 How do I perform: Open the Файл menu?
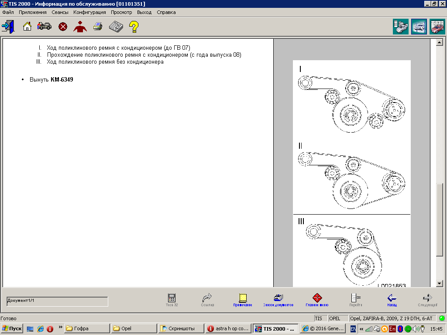pyautogui.click(x=8, y=12)
